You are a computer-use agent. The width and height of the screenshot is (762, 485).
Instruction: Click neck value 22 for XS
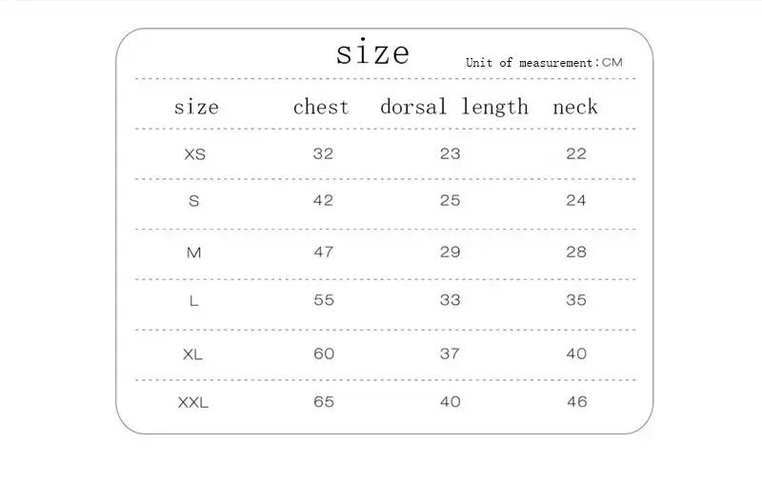coord(576,153)
